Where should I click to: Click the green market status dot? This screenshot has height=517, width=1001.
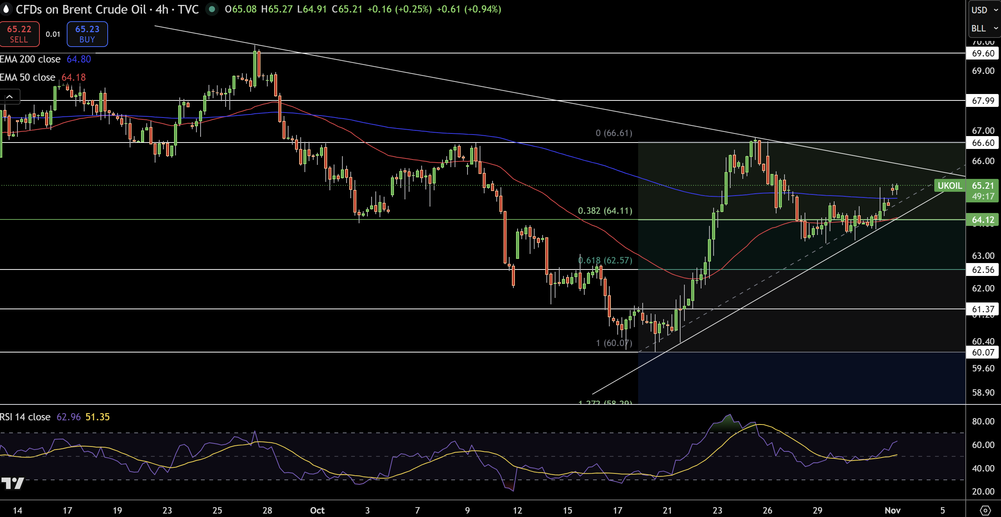(212, 10)
